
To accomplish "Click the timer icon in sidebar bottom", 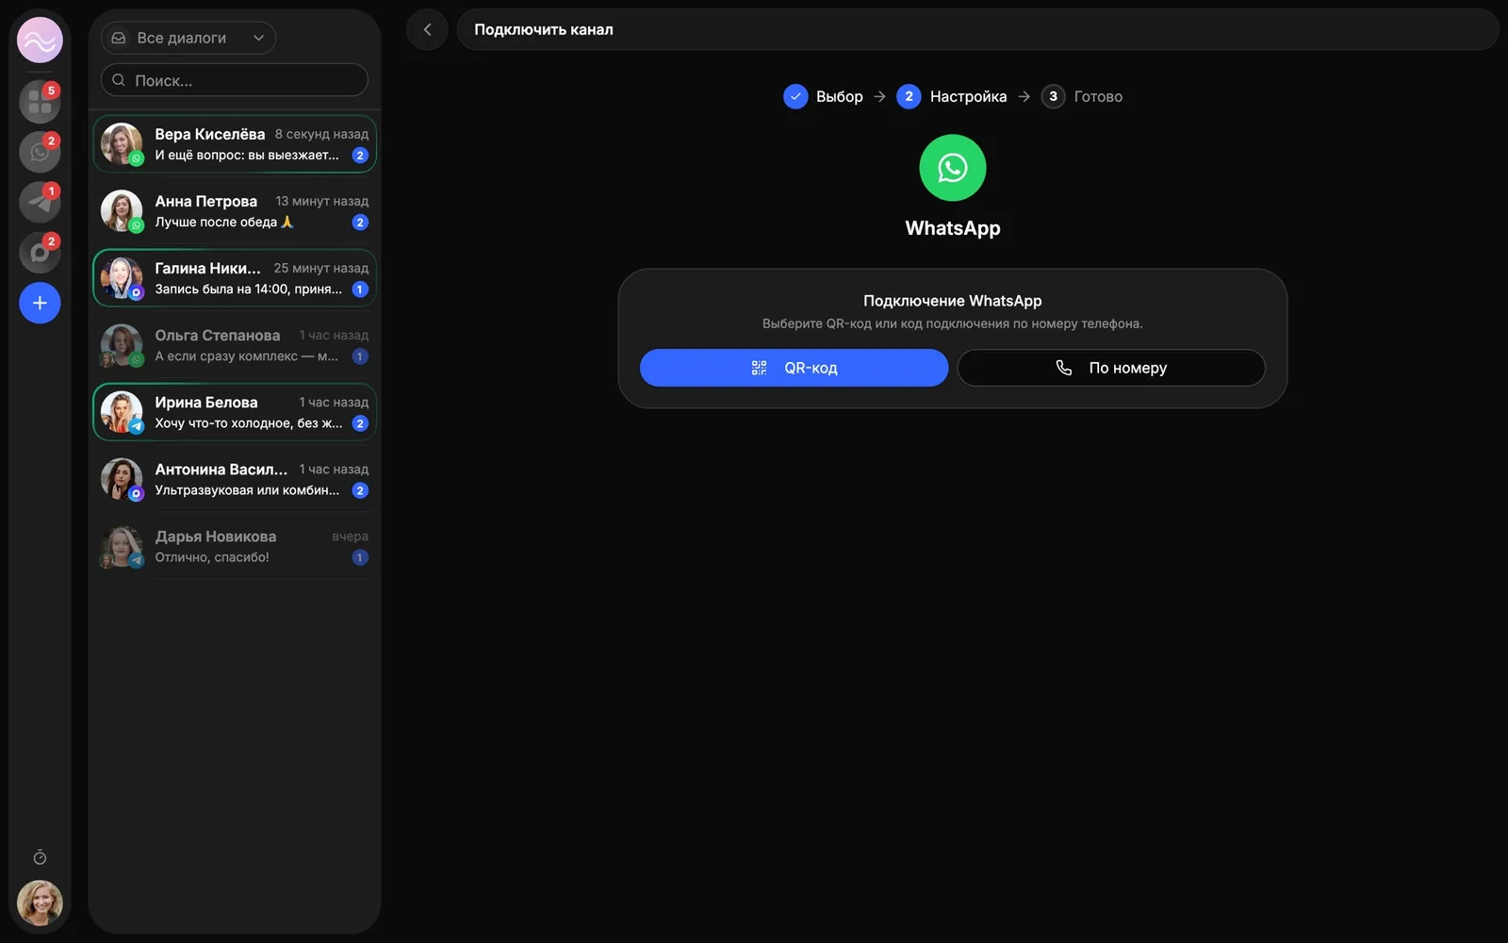I will (x=40, y=857).
